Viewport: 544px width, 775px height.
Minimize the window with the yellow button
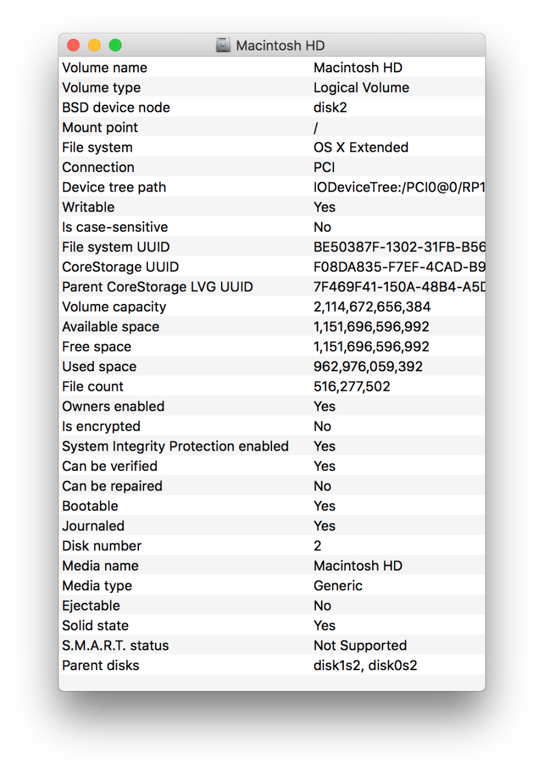(94, 45)
